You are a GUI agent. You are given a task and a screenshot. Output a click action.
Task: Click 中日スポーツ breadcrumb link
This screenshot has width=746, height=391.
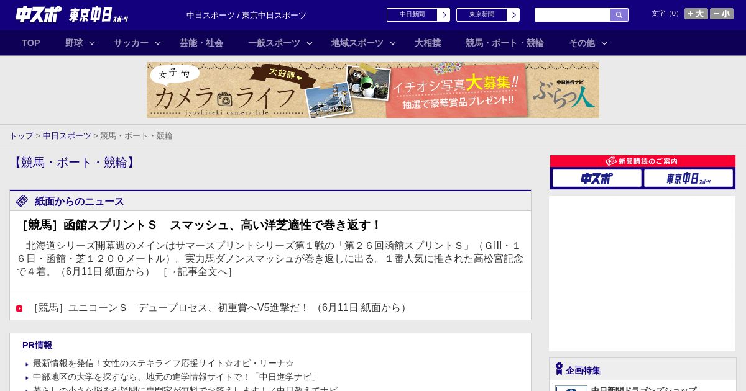point(67,135)
